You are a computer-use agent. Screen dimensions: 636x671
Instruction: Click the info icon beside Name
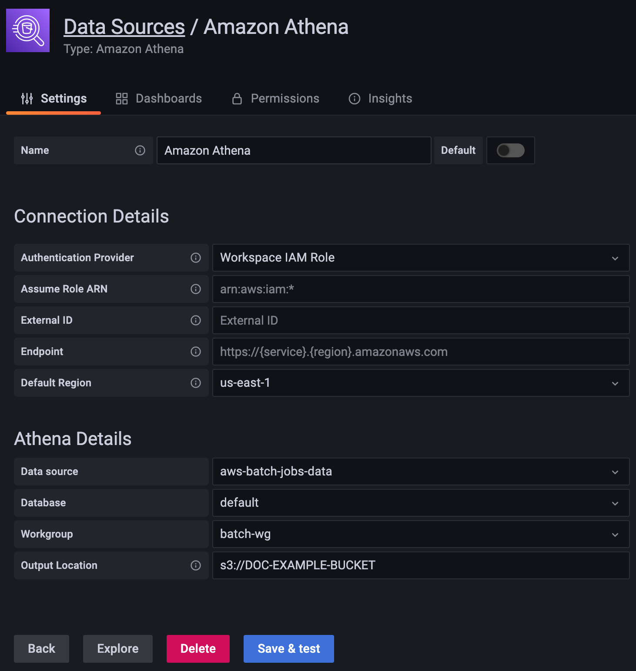140,150
